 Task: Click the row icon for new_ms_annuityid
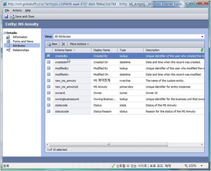click(x=49, y=87)
